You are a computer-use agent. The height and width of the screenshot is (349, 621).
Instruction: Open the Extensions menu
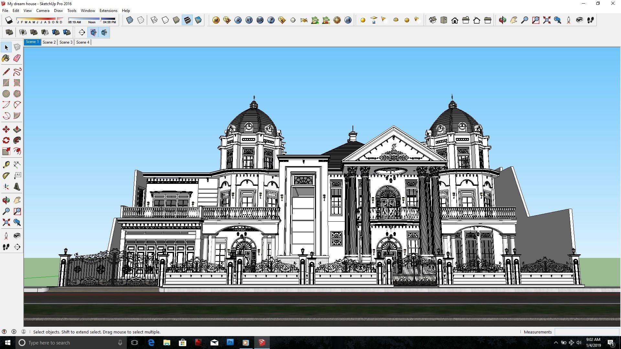point(108,11)
